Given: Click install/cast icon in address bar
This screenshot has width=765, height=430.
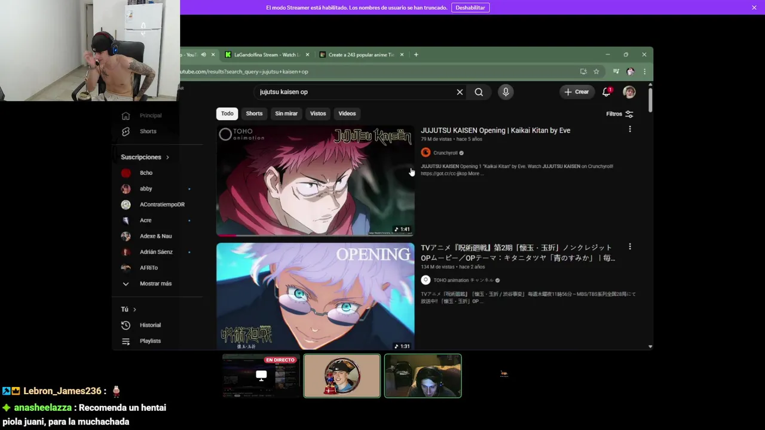Looking at the screenshot, I should [x=583, y=72].
